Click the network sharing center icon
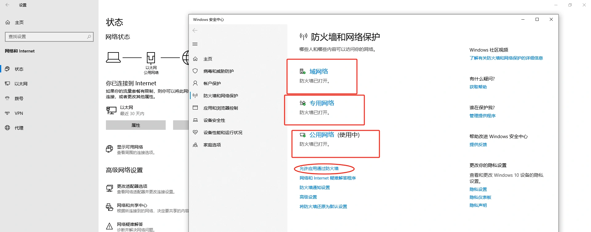The height and width of the screenshot is (232, 591). click(109, 207)
